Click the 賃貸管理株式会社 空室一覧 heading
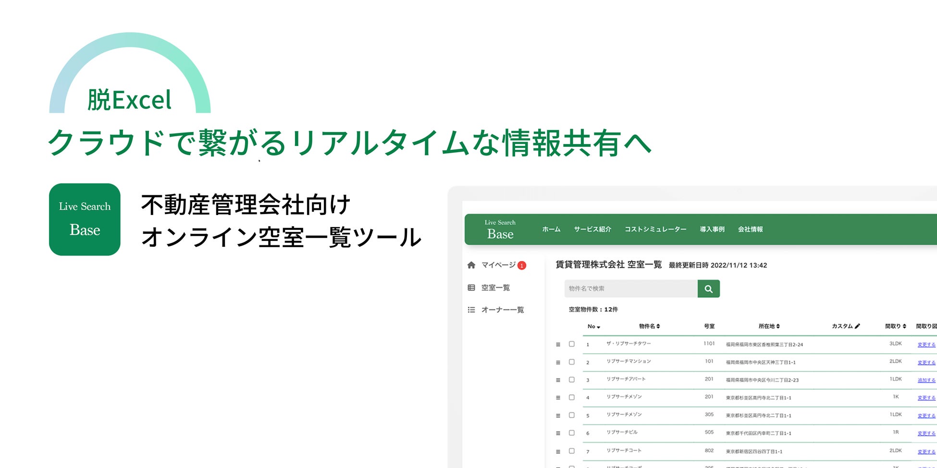 (x=609, y=264)
